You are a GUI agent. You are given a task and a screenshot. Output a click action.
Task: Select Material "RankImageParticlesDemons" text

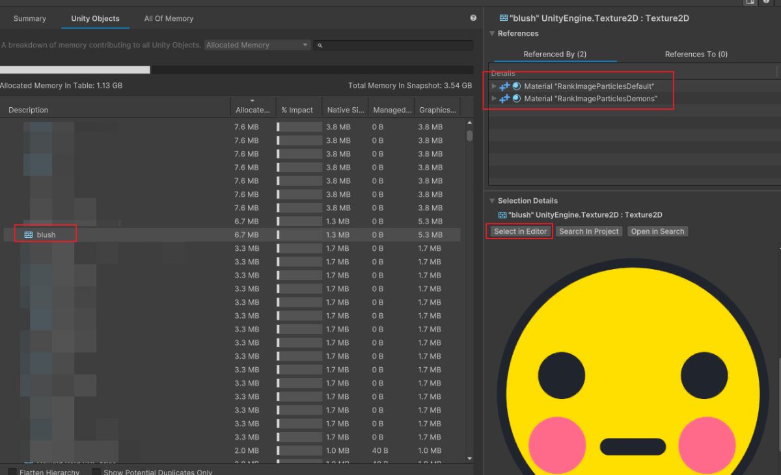coord(590,99)
